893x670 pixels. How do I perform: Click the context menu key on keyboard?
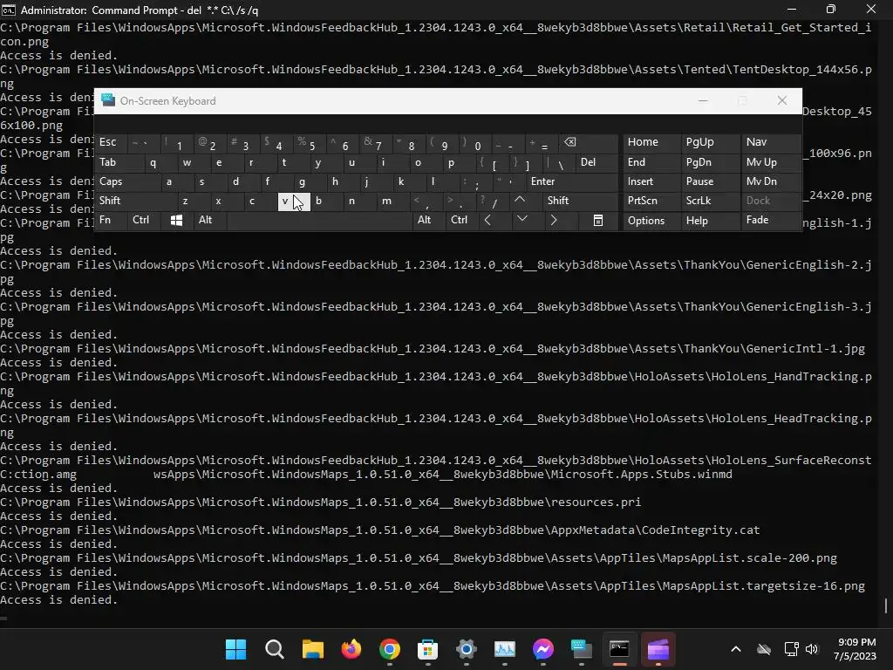pyautogui.click(x=598, y=221)
